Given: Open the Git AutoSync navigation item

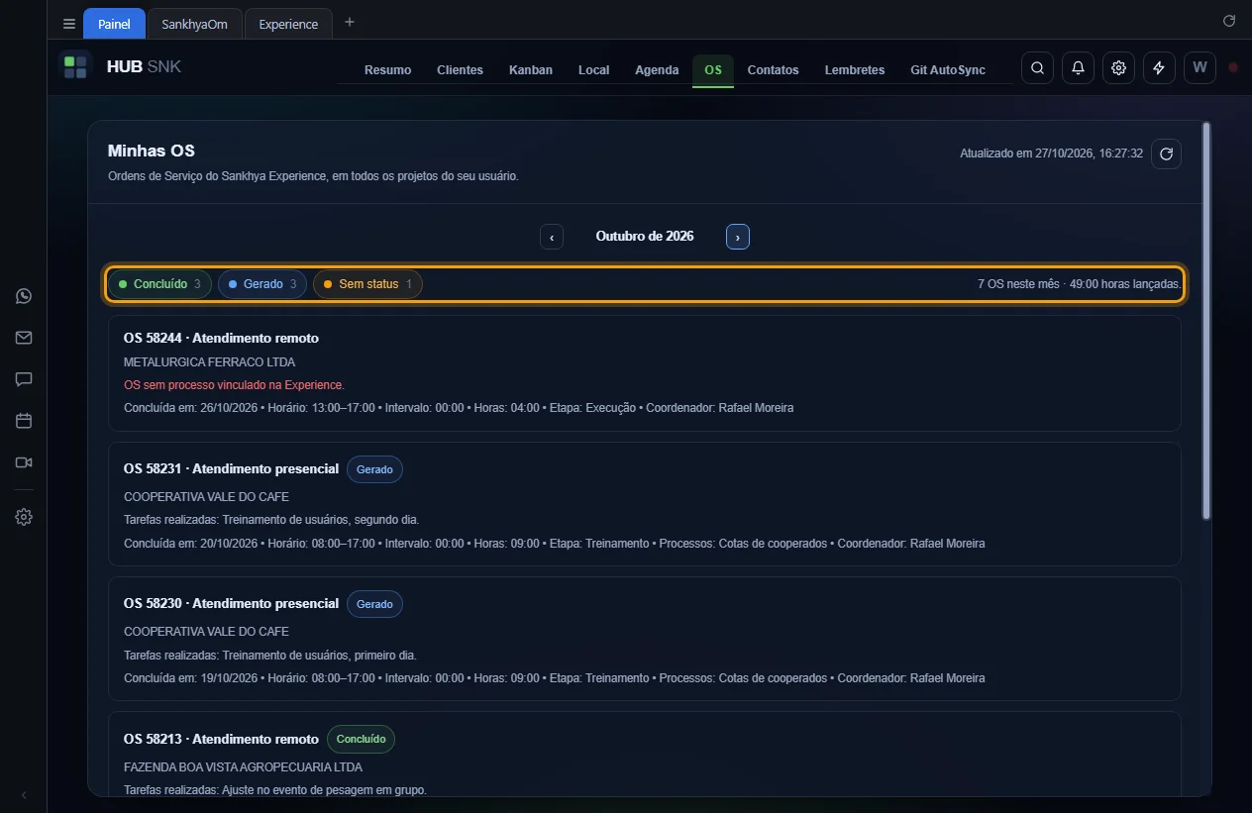Looking at the screenshot, I should (948, 69).
